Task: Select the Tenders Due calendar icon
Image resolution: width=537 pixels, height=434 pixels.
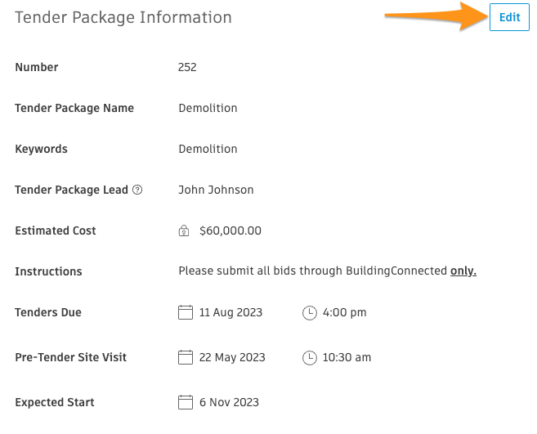Action: pyautogui.click(x=186, y=312)
